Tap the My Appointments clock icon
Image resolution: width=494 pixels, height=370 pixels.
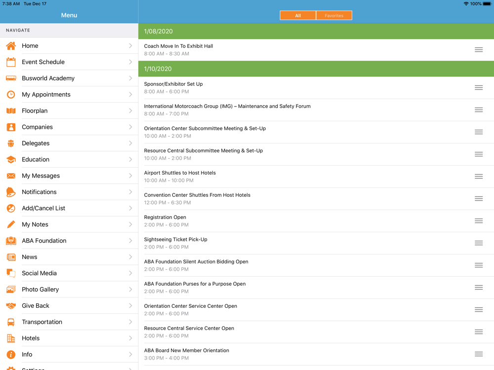(x=11, y=95)
